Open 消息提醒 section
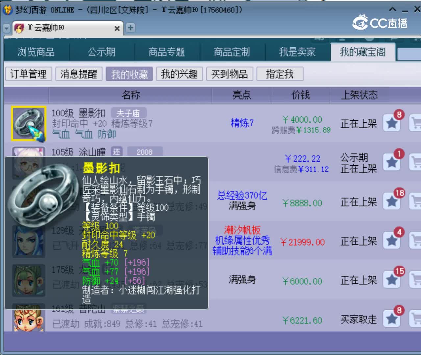The image size is (421, 355). coord(79,74)
